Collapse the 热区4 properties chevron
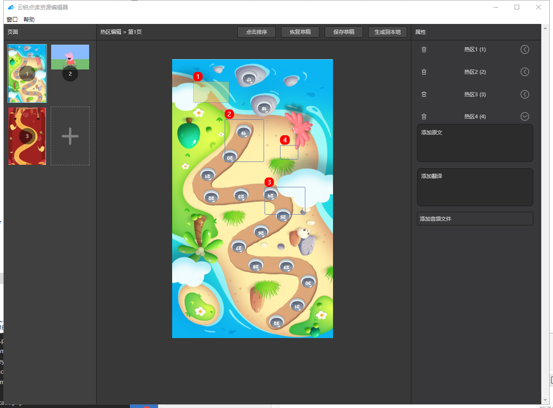 click(524, 116)
